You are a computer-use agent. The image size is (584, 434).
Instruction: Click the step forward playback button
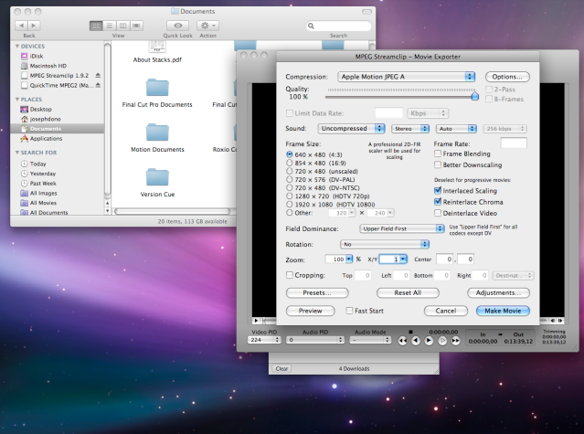pos(442,341)
